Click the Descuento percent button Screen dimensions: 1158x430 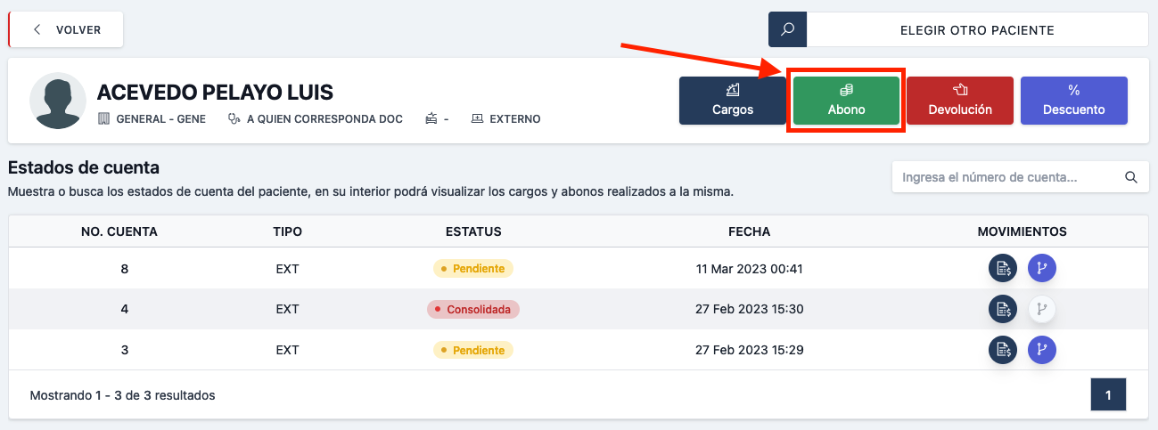click(1073, 101)
